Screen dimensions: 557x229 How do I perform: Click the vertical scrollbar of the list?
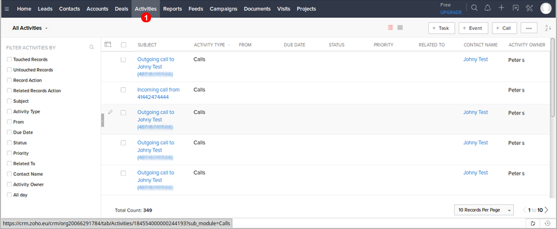point(553,77)
